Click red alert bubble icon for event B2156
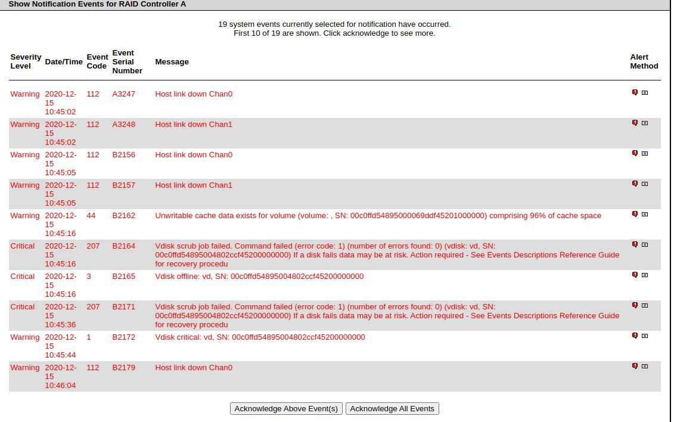The width and height of the screenshot is (674, 422). click(x=635, y=153)
